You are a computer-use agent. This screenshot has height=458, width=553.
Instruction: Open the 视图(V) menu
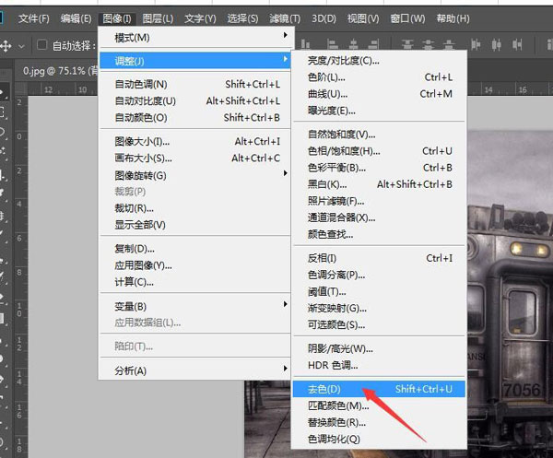(x=363, y=18)
